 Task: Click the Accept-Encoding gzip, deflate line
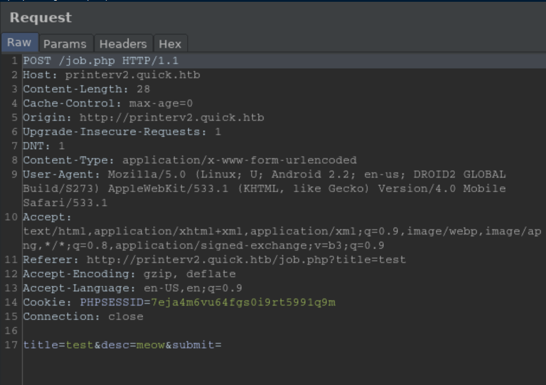point(129,274)
